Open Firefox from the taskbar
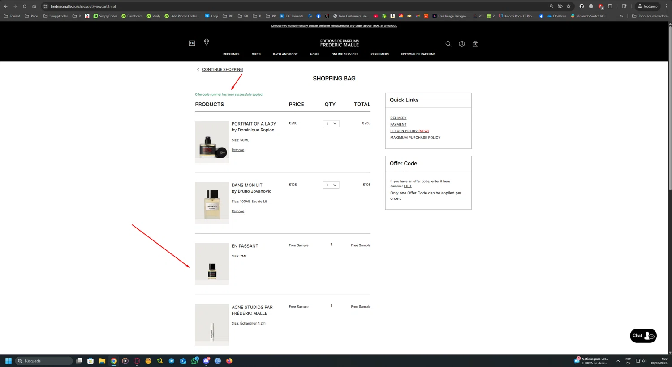Viewport: 672px width, 367px height. click(229, 361)
